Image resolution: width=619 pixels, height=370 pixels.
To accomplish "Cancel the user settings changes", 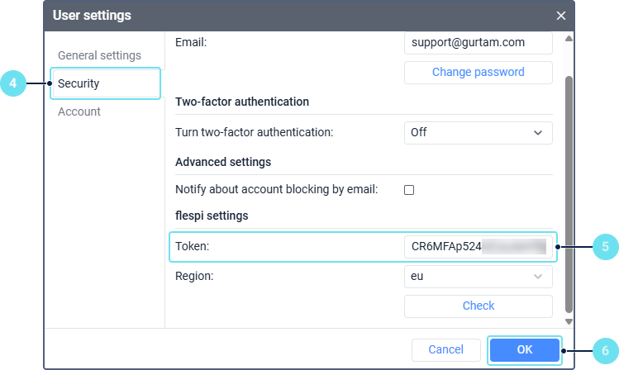I will pyautogui.click(x=446, y=349).
